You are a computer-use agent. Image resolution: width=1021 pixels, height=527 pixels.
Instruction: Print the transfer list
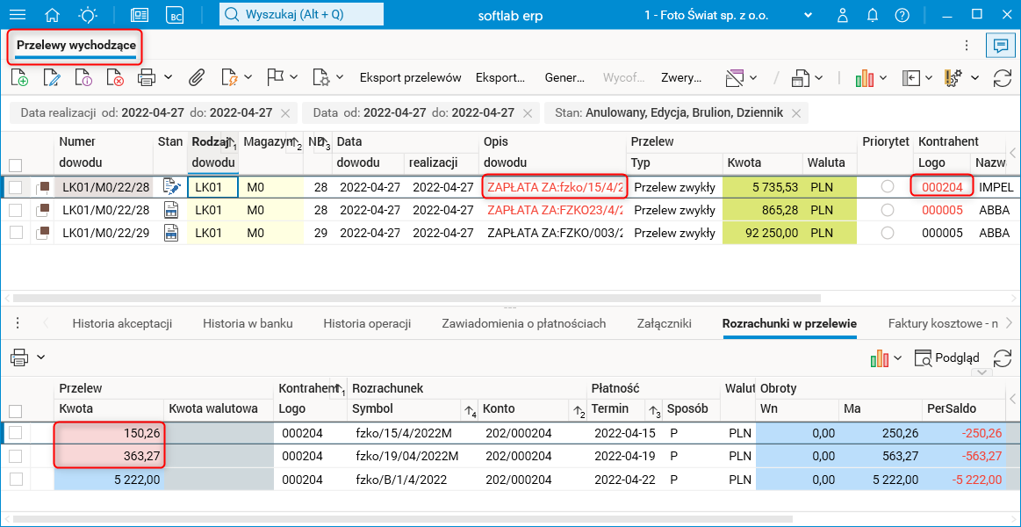[x=147, y=78]
